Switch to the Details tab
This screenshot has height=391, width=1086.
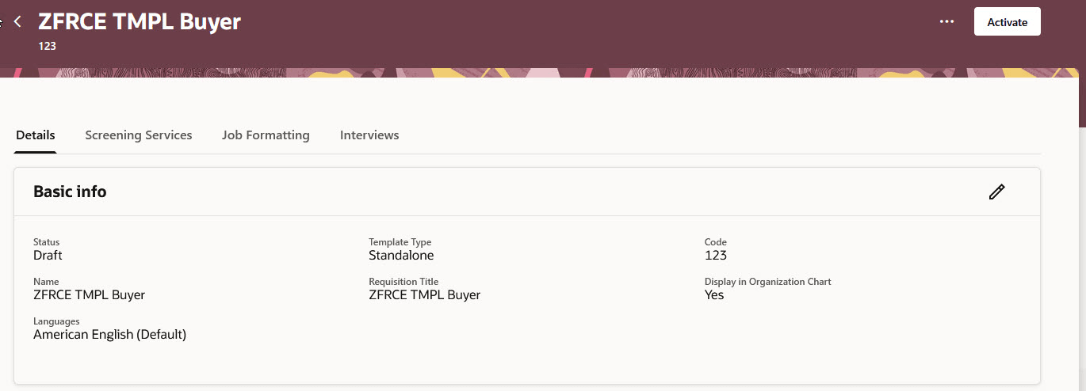[x=36, y=135]
